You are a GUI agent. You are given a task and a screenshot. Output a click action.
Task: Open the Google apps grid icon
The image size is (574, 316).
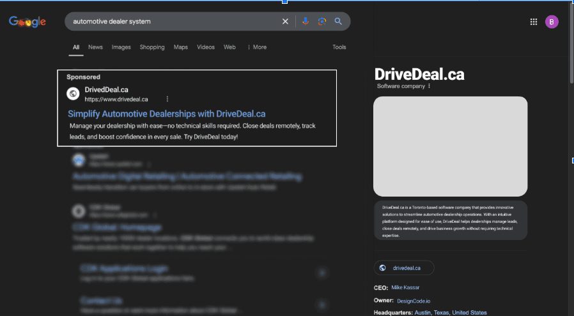(x=534, y=22)
